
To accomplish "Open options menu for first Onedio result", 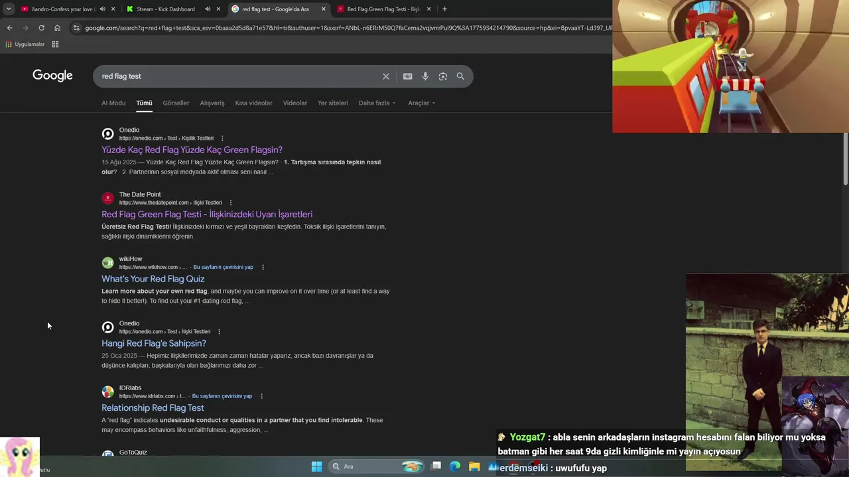I will pyautogui.click(x=222, y=138).
